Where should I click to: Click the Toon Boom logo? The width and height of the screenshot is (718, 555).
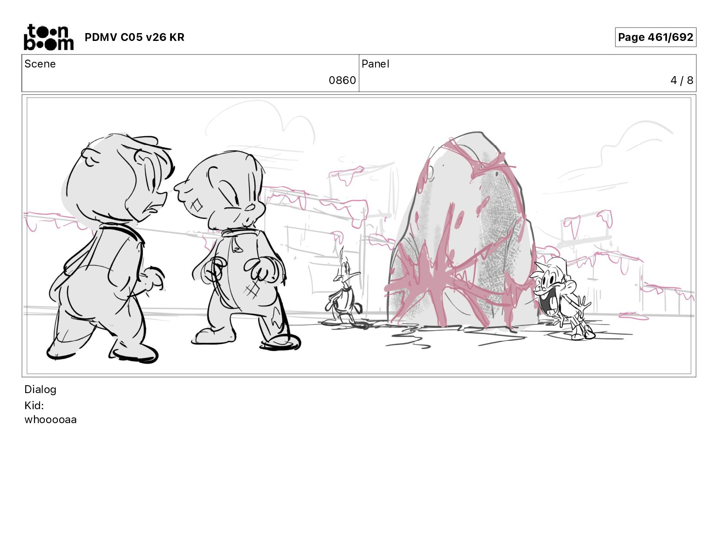48,37
